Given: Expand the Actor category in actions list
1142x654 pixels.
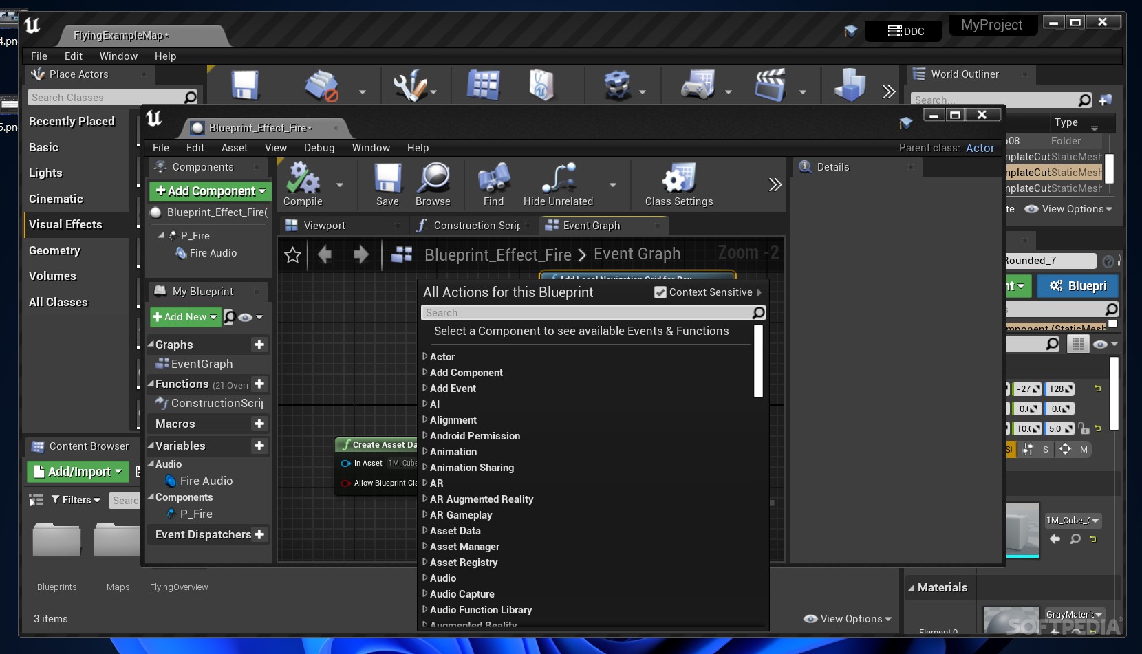Looking at the screenshot, I should point(425,356).
